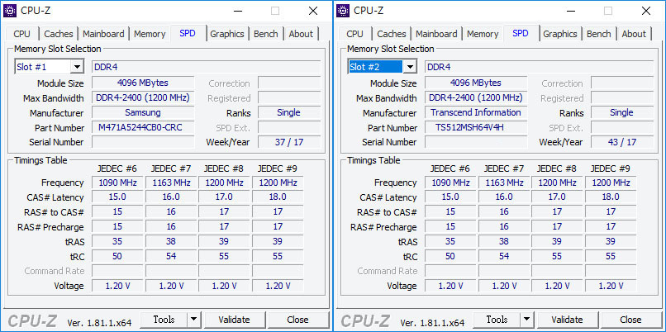Viewport: 666px width, 332px height.
Task: Click the 43 / 17 Week/Year value
Action: (x=622, y=142)
